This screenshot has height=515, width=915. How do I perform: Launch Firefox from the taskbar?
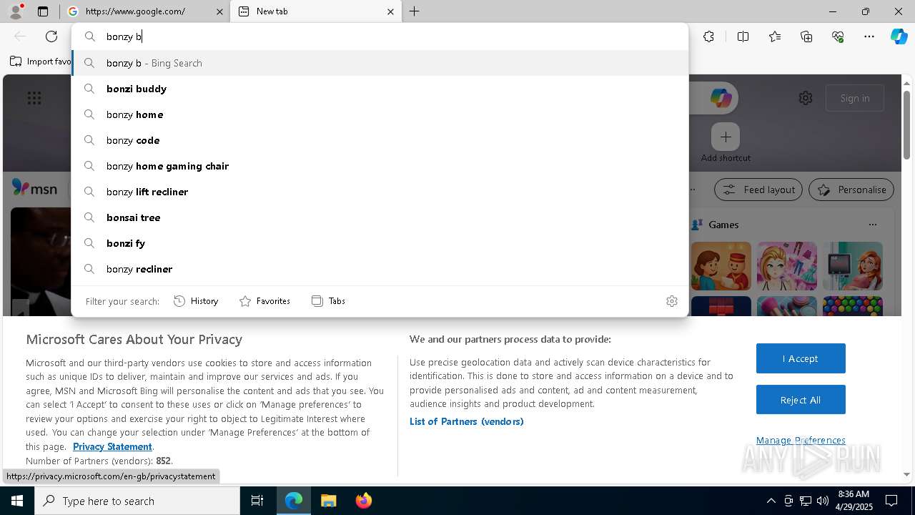coord(363,501)
